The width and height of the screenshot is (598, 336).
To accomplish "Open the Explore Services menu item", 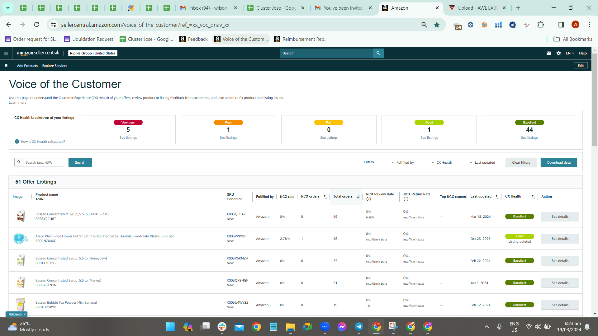I will [55, 66].
